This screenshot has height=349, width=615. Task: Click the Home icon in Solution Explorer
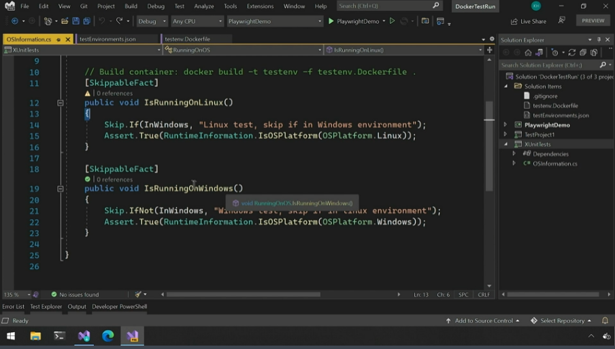point(528,52)
